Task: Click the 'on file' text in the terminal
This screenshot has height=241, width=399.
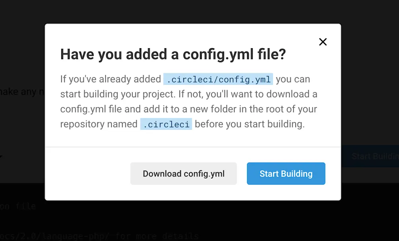Action: click(18, 206)
